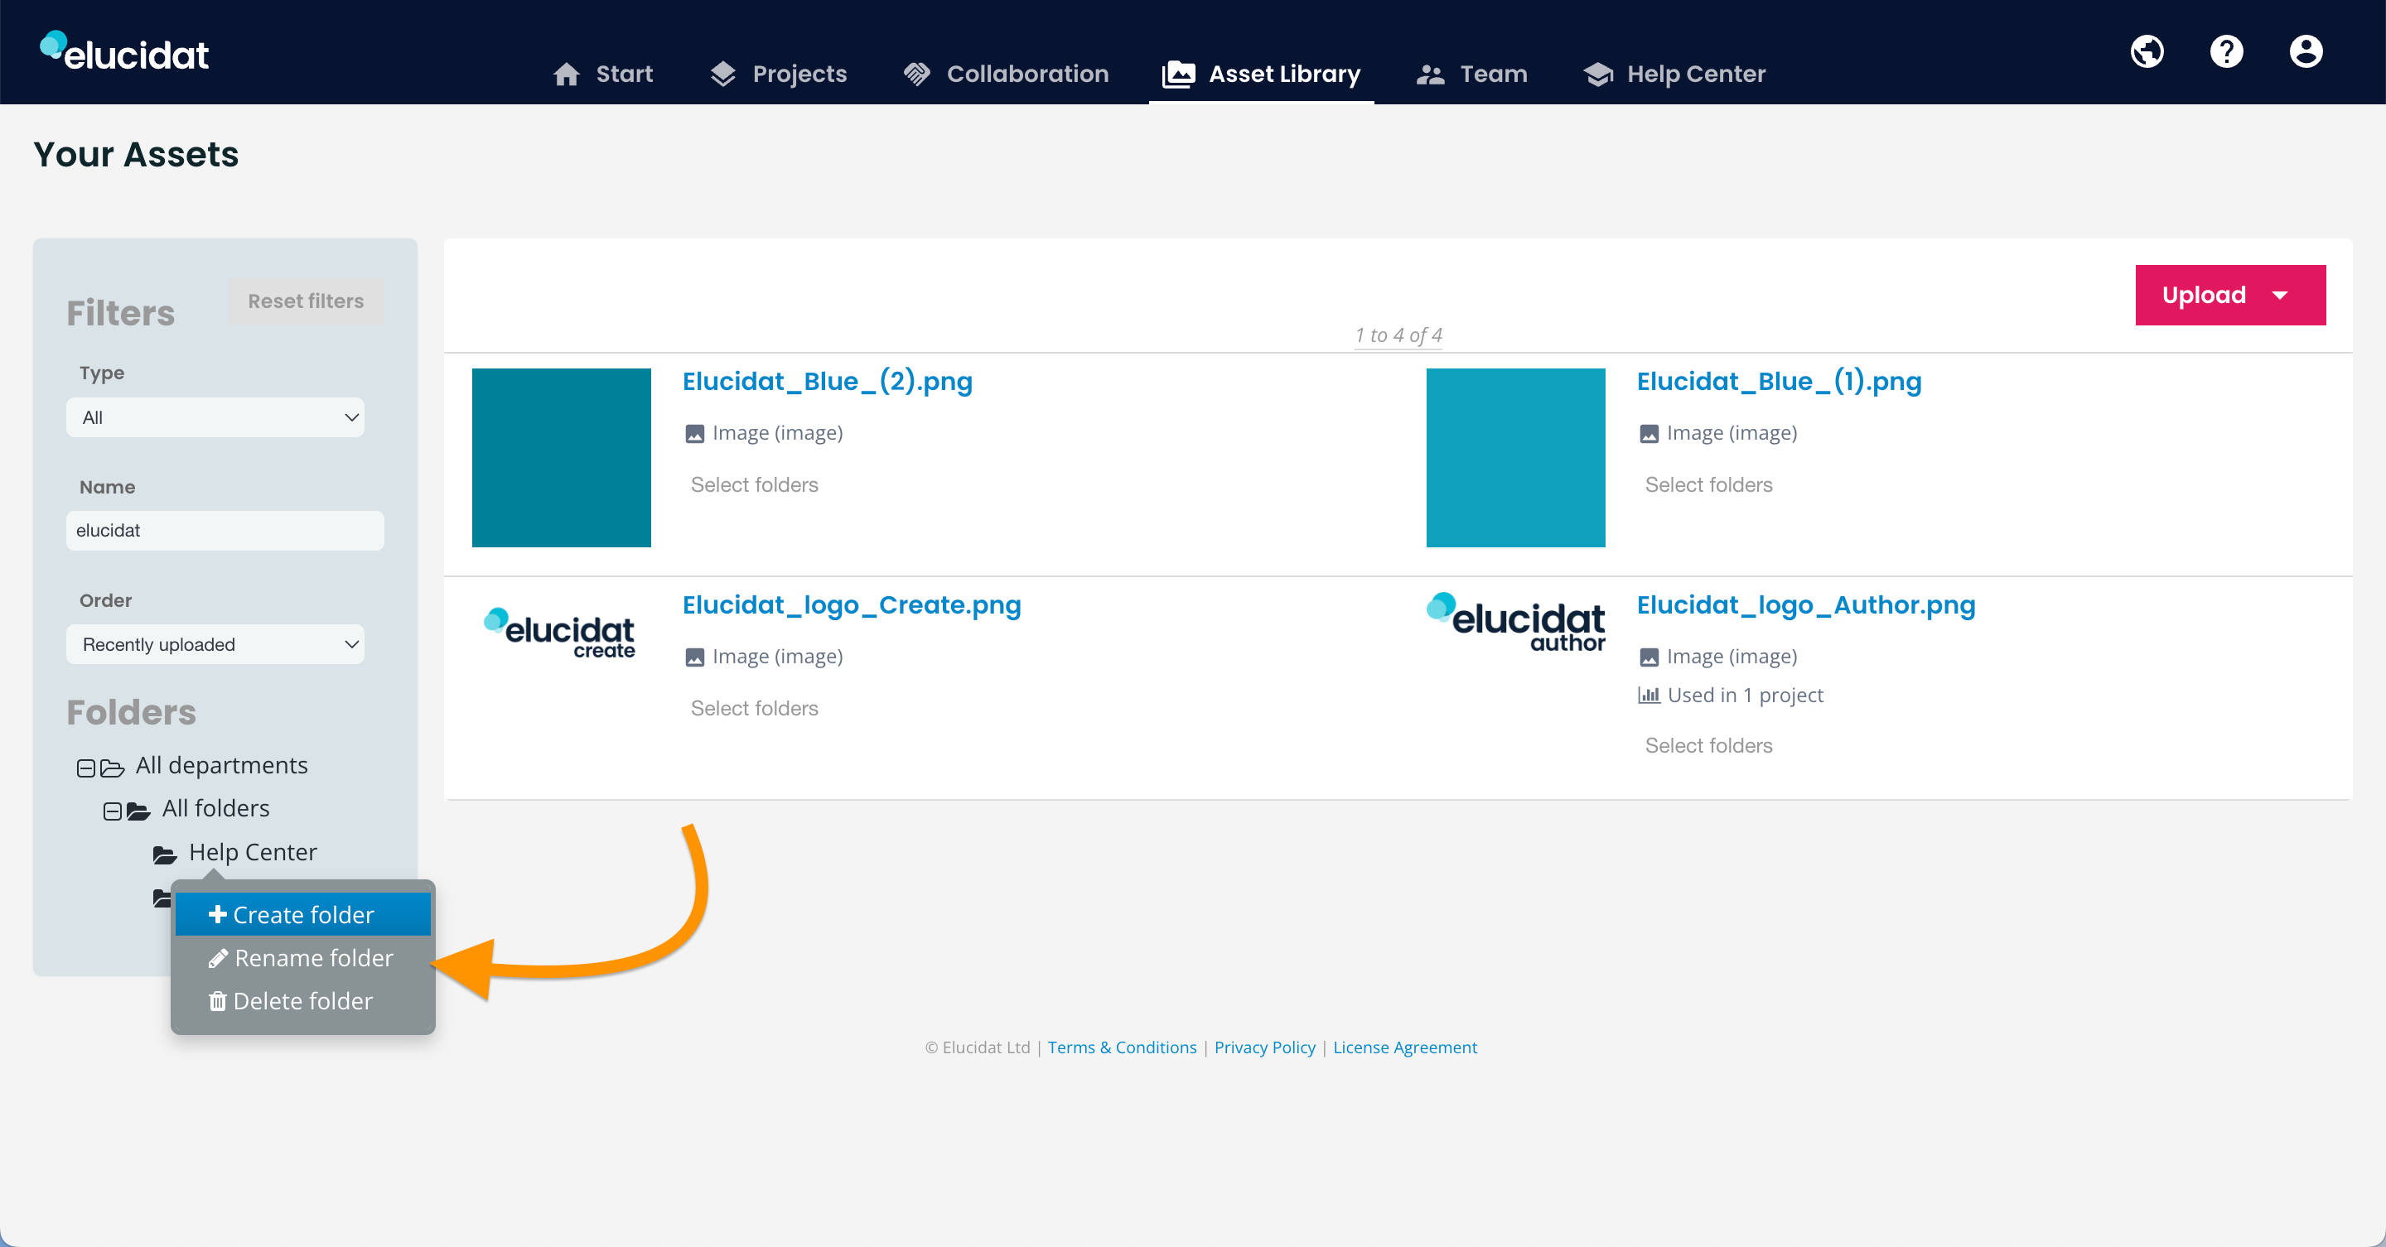The height and width of the screenshot is (1247, 2386).
Task: Click image type icon under Elucidat_Blue_(2).png
Action: click(x=695, y=434)
